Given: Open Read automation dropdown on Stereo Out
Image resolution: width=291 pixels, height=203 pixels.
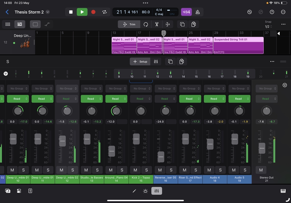Looking at the screenshot, I should pos(266,99).
